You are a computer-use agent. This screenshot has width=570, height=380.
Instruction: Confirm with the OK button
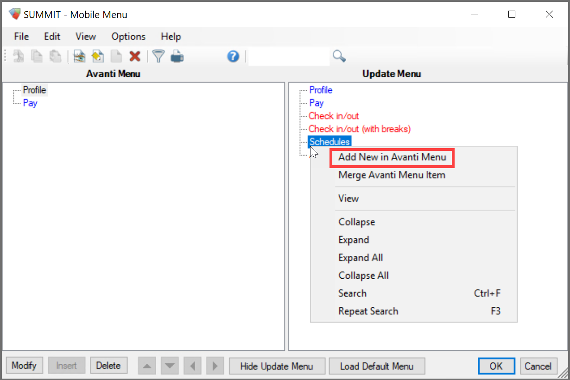496,366
